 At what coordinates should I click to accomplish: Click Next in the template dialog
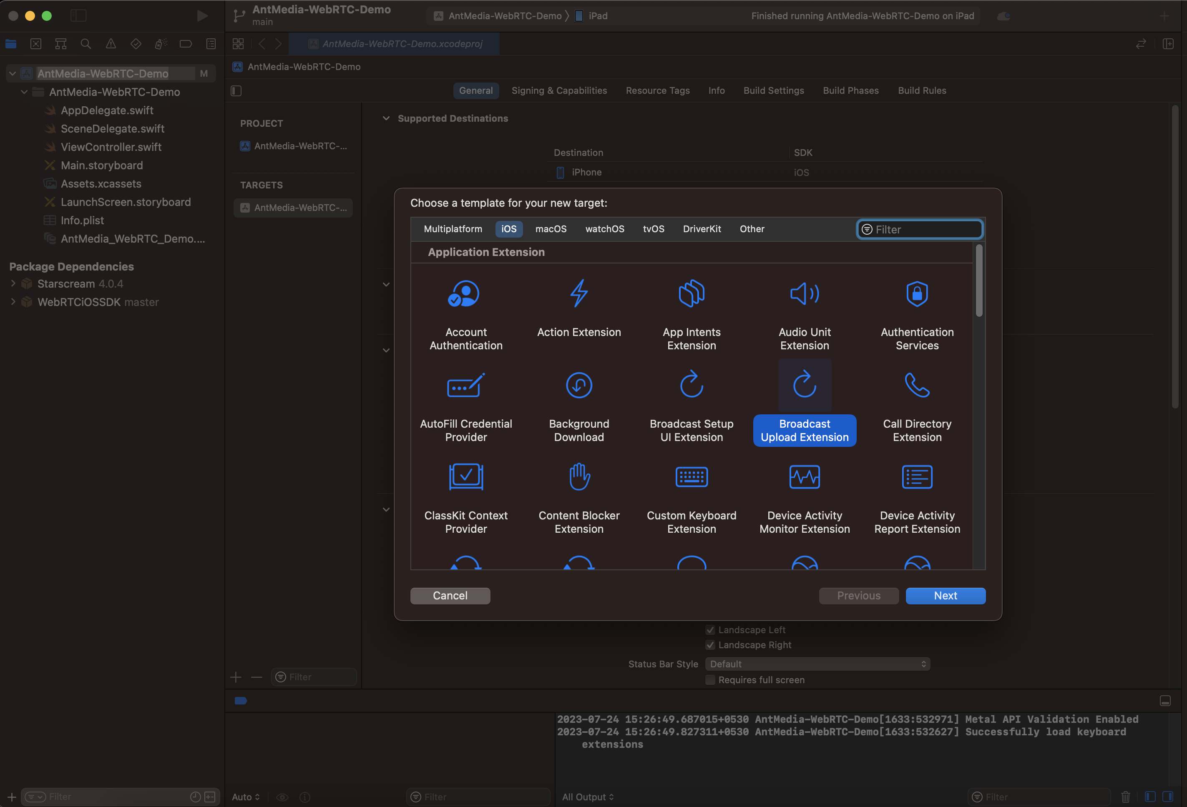[946, 596]
